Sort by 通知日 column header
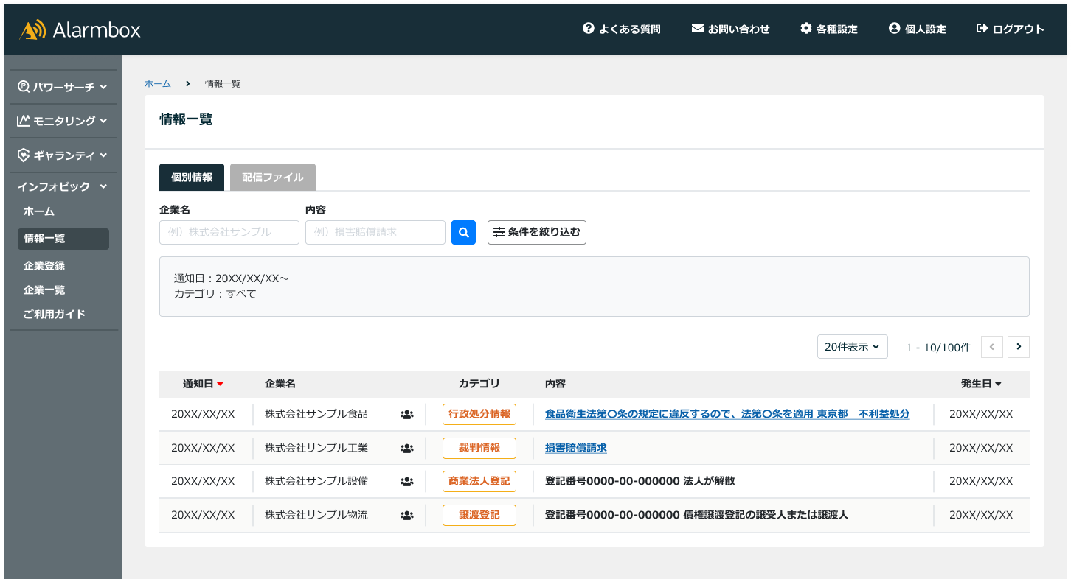Image resolution: width=1071 pixels, height=579 pixels. pos(203,384)
